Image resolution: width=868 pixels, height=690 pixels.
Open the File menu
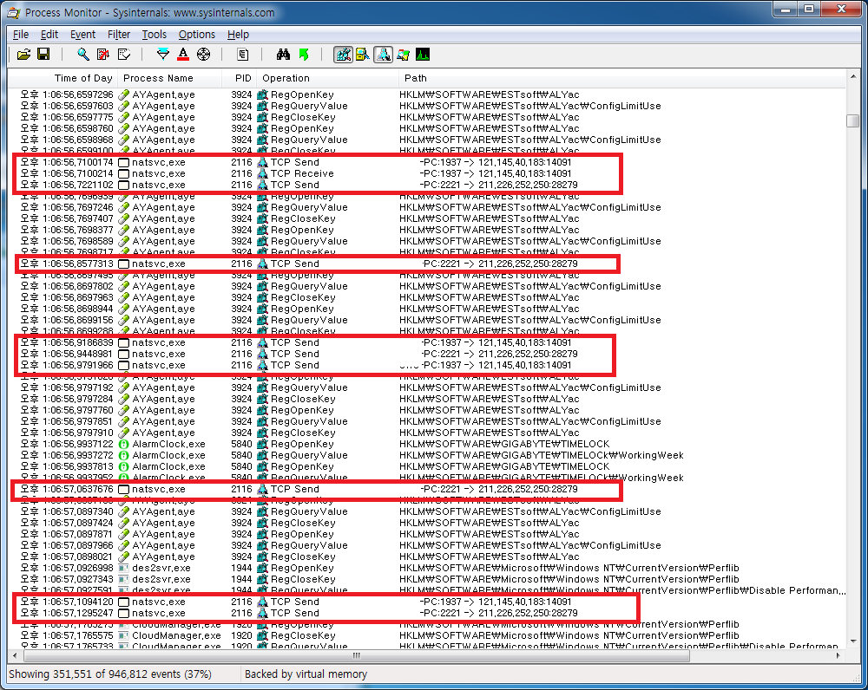[21, 35]
